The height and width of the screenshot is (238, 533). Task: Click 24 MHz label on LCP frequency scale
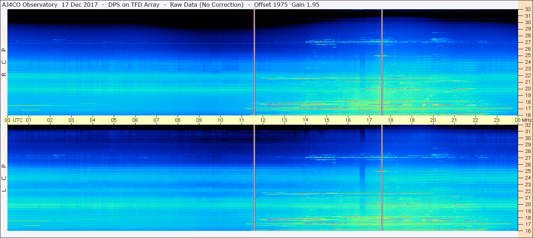pos(528,178)
